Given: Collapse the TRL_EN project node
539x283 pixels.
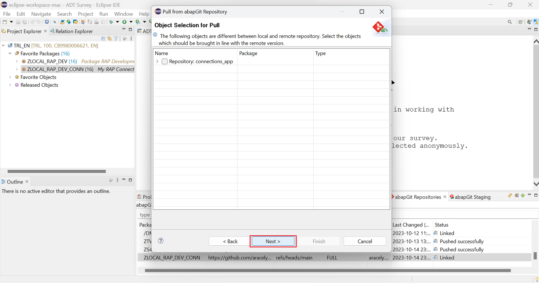Looking at the screenshot, I should pos(3,45).
